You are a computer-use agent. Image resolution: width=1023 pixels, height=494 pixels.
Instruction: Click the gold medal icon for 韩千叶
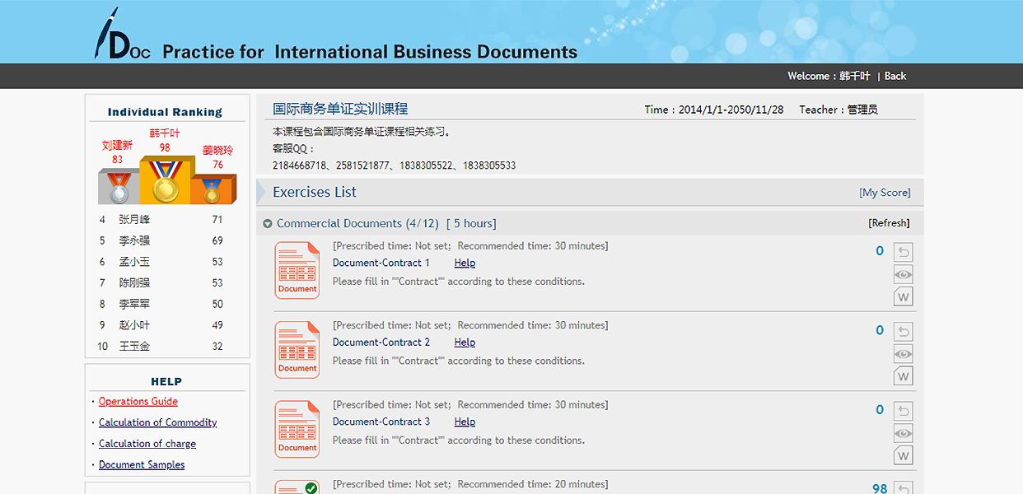pos(165,181)
